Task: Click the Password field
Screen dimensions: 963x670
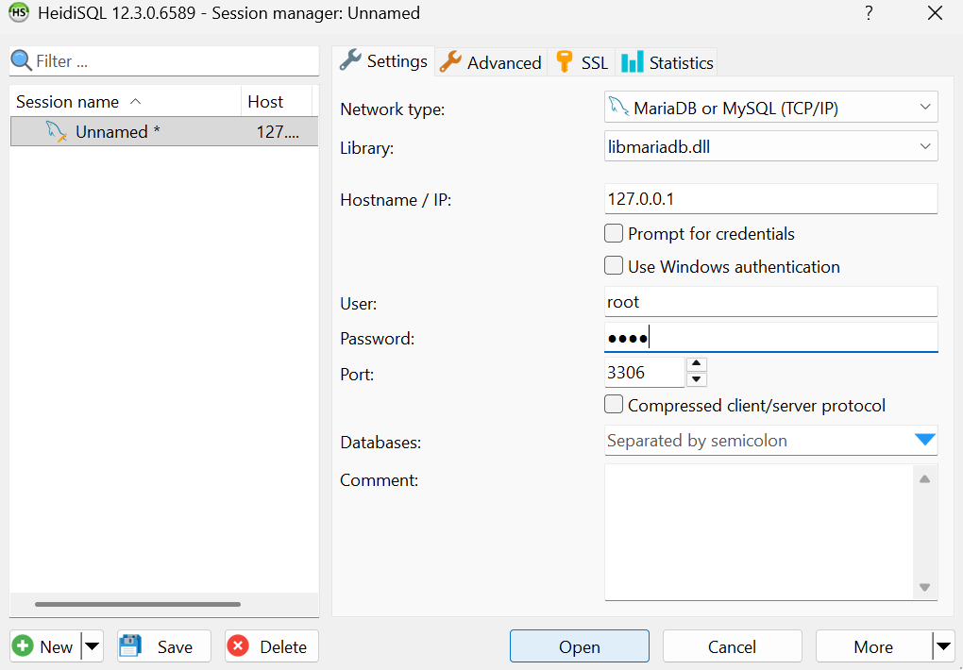Action: tap(770, 337)
